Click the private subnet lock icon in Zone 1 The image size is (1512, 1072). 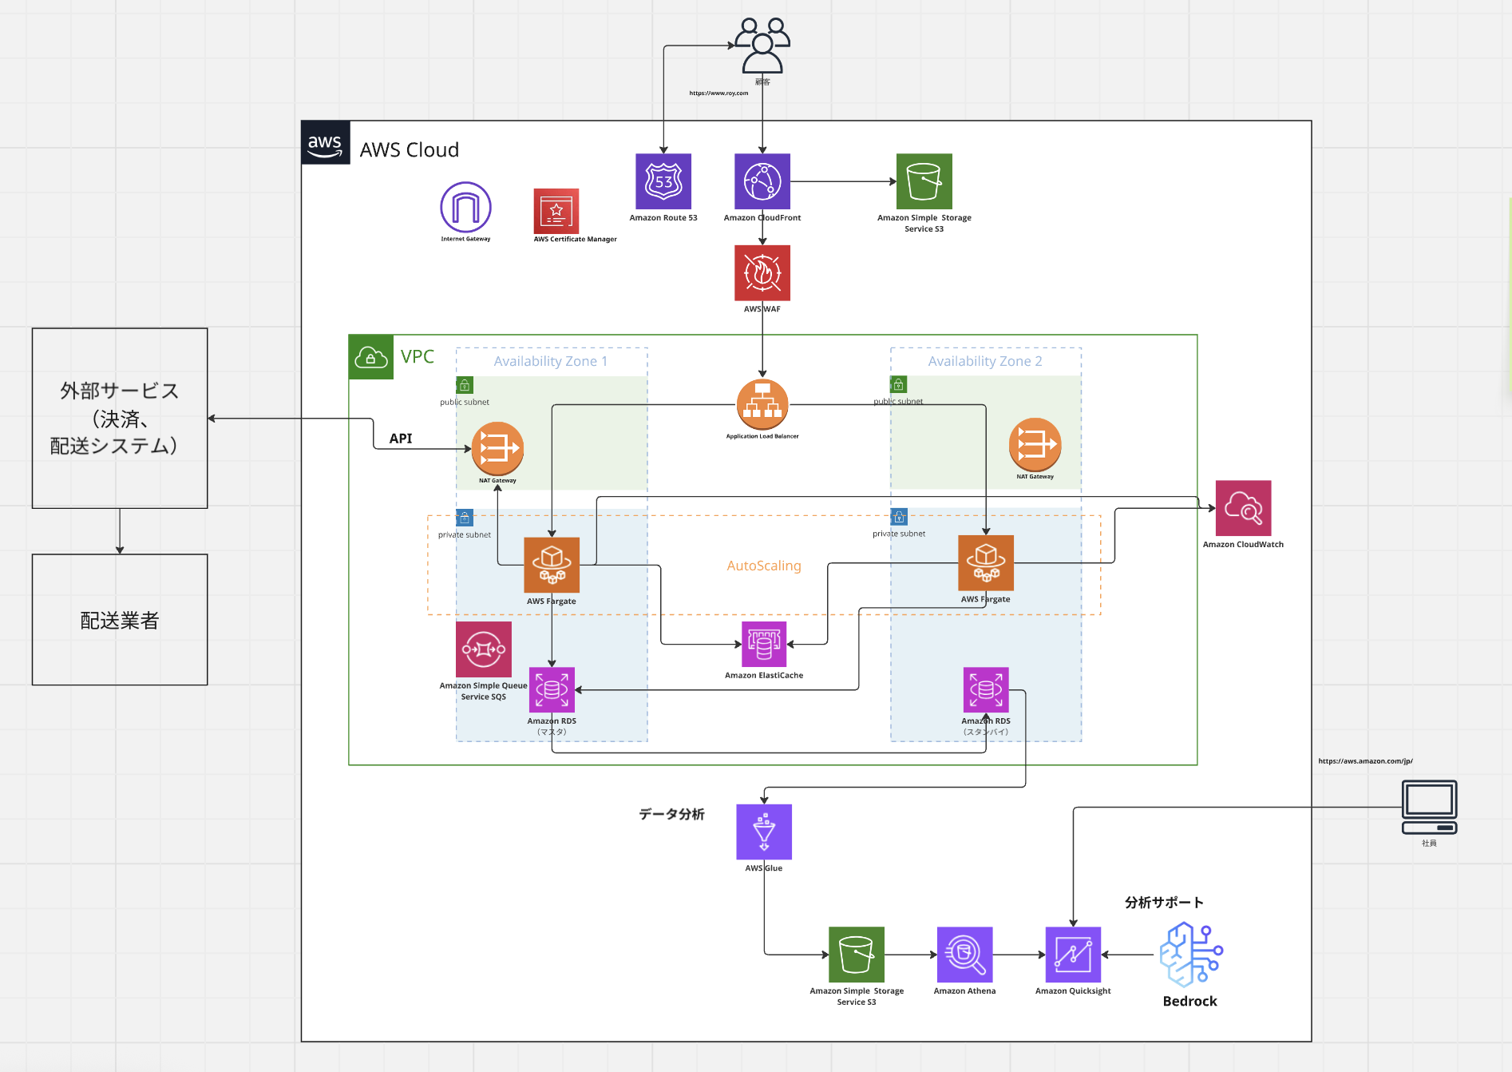(465, 518)
